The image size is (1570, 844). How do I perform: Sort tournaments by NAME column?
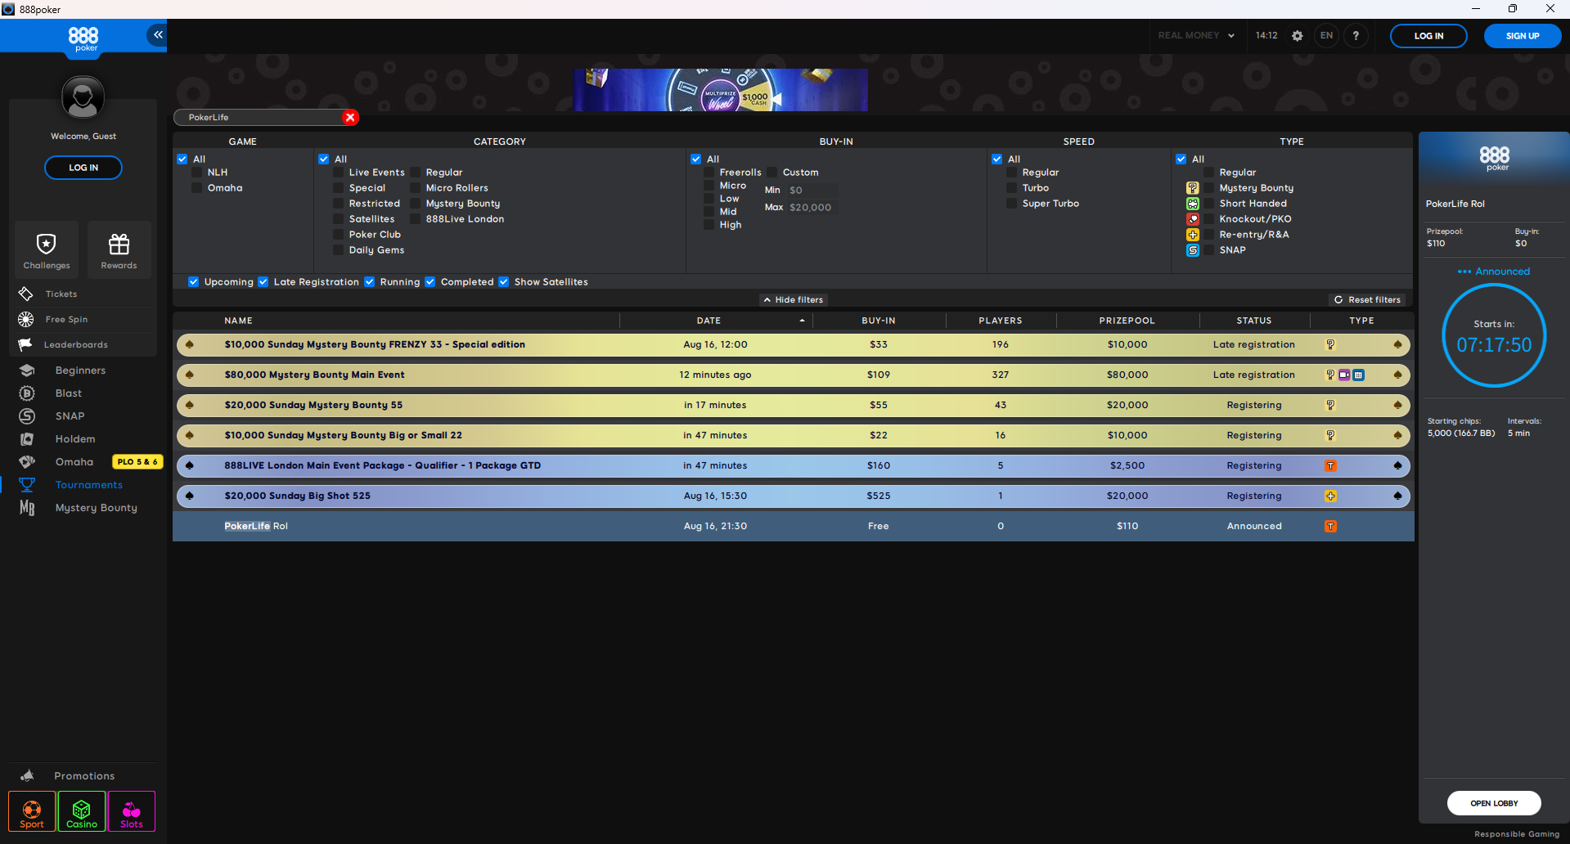[x=238, y=321]
